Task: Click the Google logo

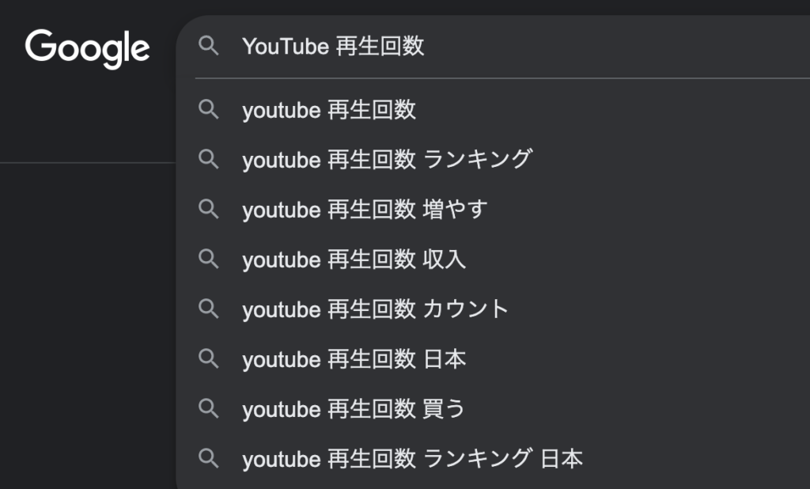Action: 87,48
